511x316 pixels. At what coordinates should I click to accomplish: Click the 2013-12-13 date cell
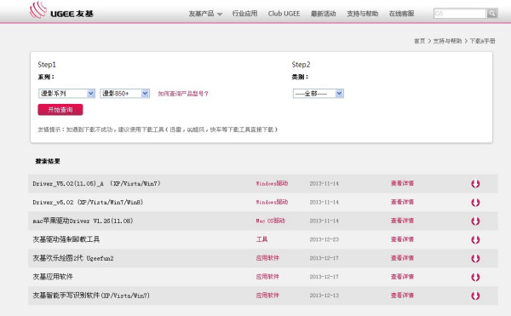point(324,296)
